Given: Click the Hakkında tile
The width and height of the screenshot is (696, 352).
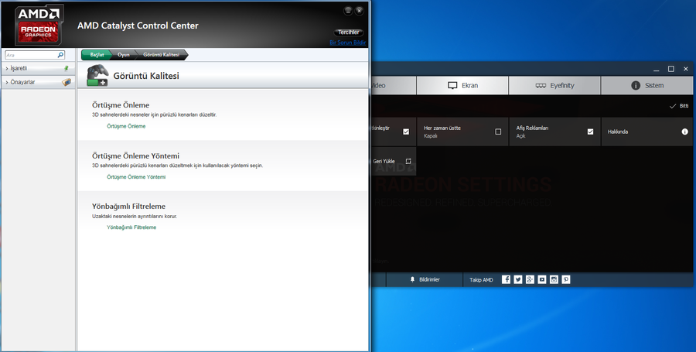Looking at the screenshot, I should [x=647, y=132].
